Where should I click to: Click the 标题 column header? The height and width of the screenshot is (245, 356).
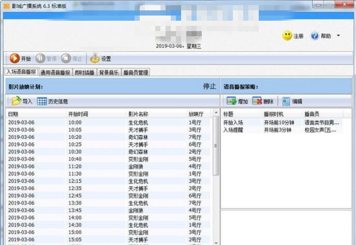(x=242, y=114)
